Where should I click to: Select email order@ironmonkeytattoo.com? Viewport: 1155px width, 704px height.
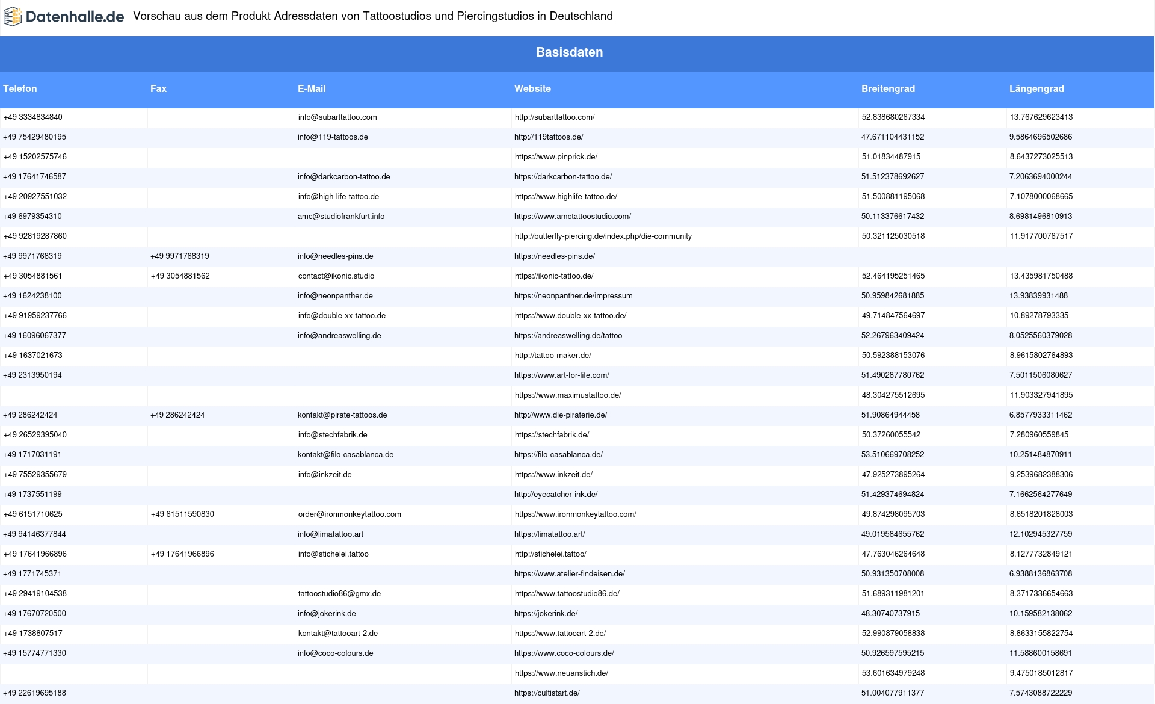[350, 514]
